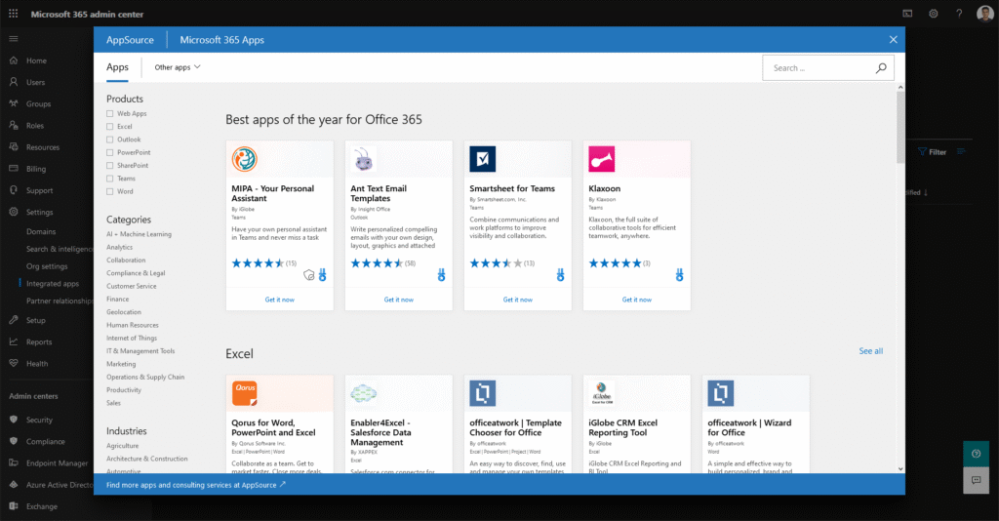The image size is (999, 521).
Task: Expand Groups in the left navigation
Action: tap(38, 103)
